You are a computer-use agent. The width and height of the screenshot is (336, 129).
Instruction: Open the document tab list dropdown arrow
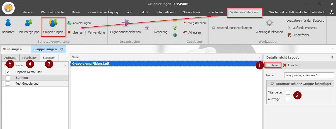(333, 49)
